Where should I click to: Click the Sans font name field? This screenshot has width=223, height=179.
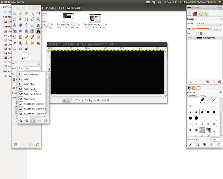32,69
